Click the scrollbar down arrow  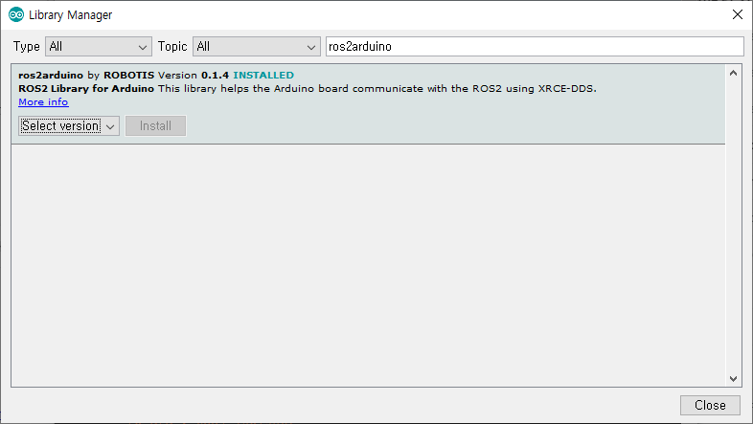[733, 378]
